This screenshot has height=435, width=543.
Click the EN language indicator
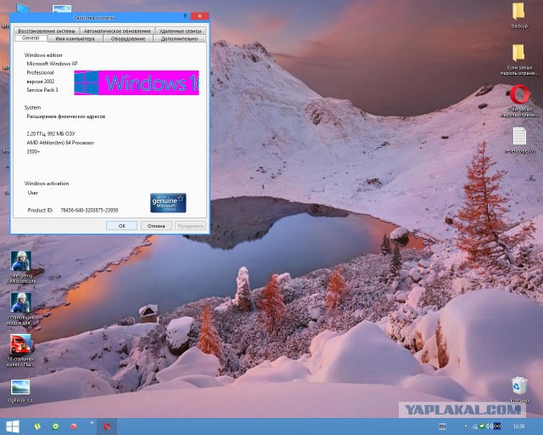[x=442, y=427]
